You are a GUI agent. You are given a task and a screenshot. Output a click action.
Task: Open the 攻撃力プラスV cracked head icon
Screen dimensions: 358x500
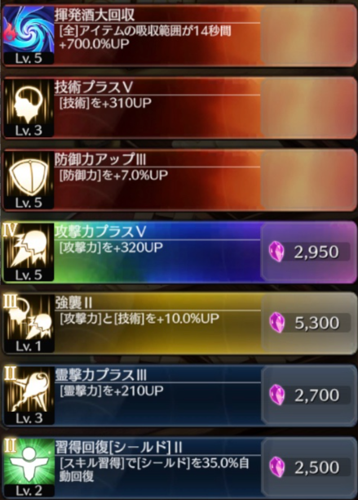29,252
